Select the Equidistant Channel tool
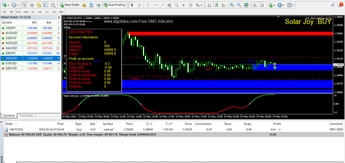345x163 pixels. point(169,5)
